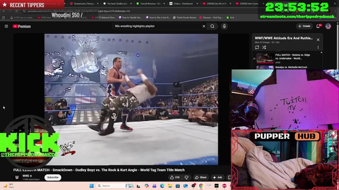This screenshot has width=339, height=190.
Task: Open 8 OBS tips bookmark
Action: click(x=22, y=18)
